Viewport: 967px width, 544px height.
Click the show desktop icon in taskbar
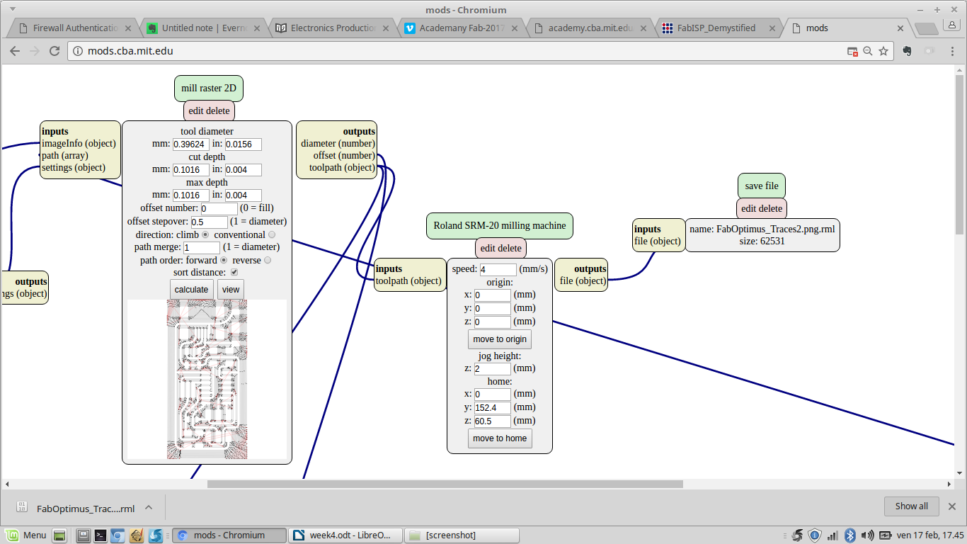tap(59, 535)
